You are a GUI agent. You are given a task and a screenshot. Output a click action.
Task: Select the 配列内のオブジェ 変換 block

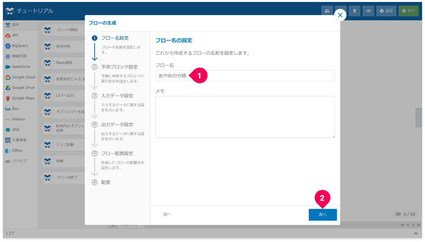pyautogui.click(x=63, y=128)
